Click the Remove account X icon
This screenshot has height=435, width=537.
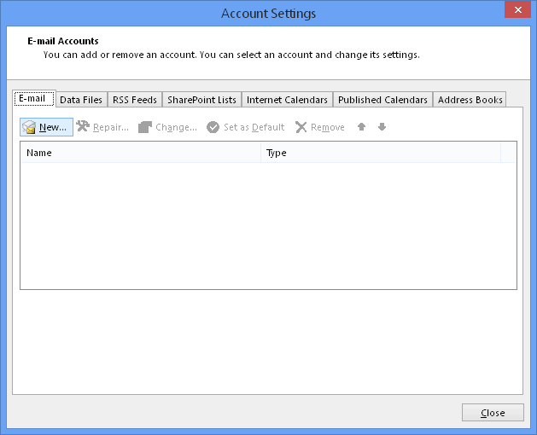click(301, 127)
